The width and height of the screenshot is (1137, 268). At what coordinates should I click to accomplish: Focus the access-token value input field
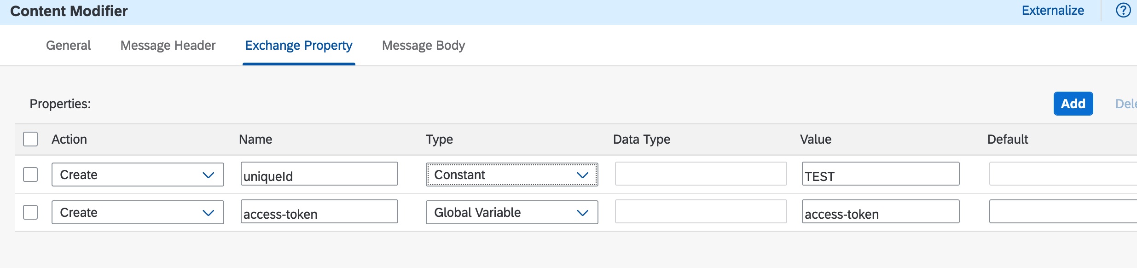coord(880,212)
